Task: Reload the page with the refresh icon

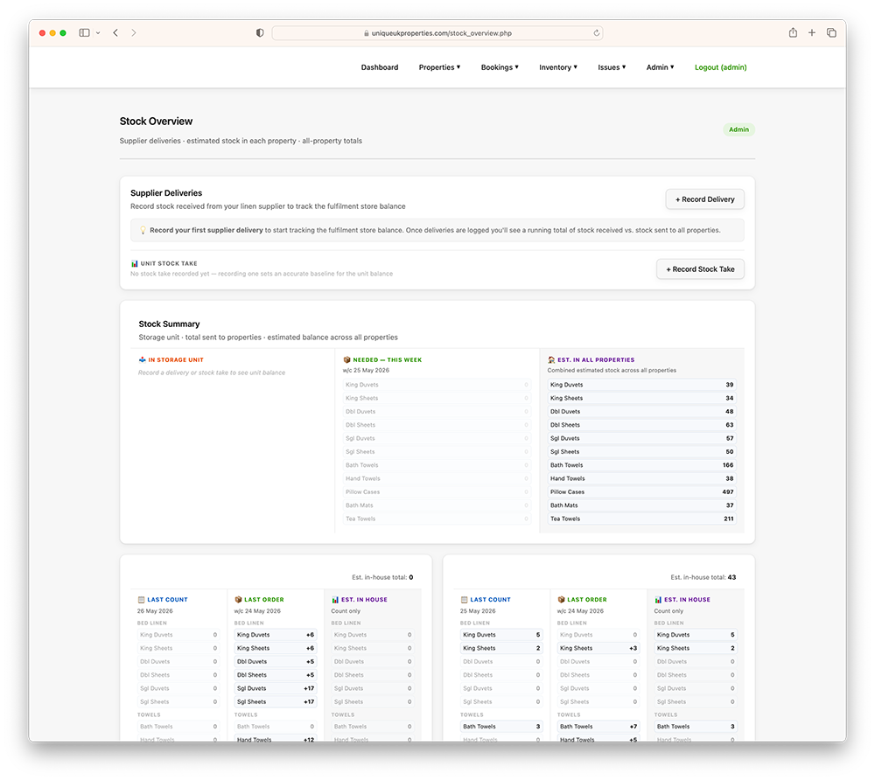Action: pos(597,33)
